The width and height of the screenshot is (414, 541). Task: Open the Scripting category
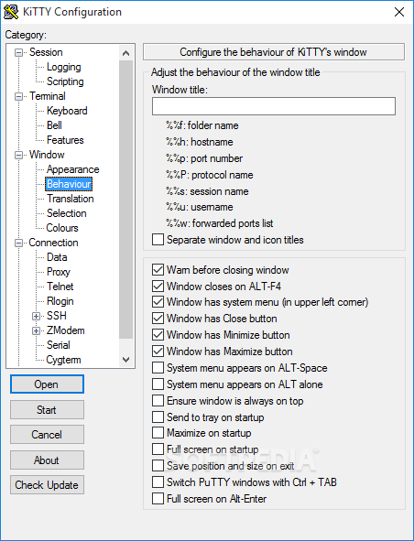65,81
